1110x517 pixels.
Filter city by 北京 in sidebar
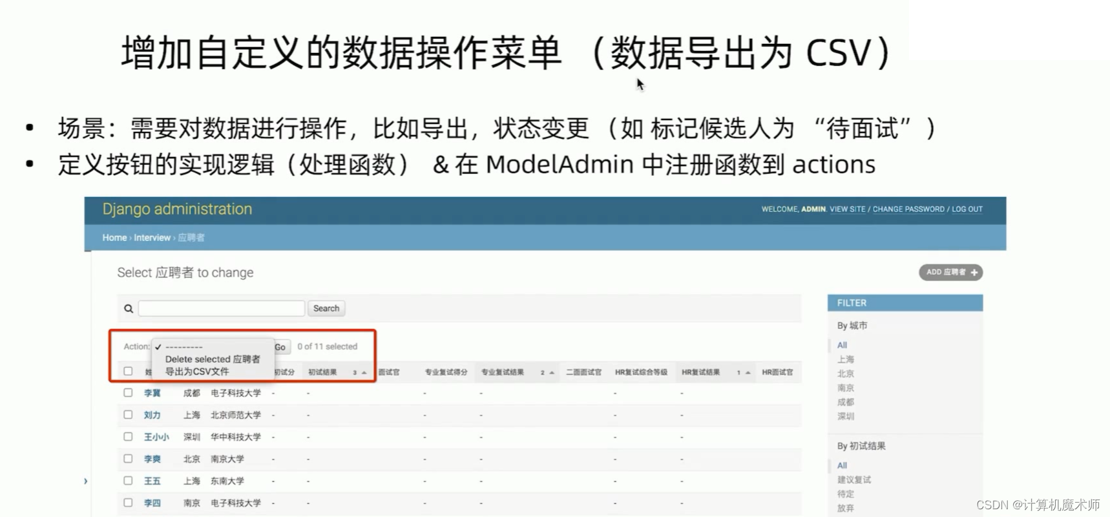pyautogui.click(x=846, y=374)
